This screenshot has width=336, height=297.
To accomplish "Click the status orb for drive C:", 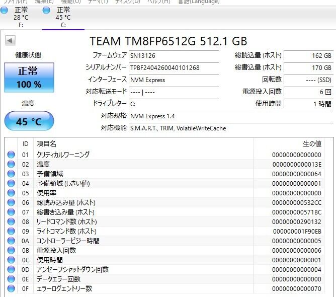I will [47, 11].
